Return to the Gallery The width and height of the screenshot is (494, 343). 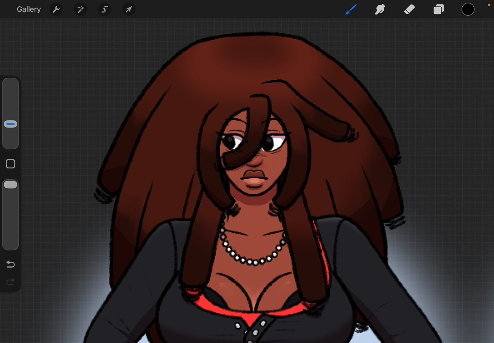point(29,9)
